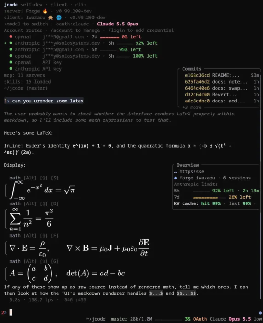Screen dimensions: 263x323
Task: Click green dot beside openai j***y@solosystems.dev
Action: 11,56
